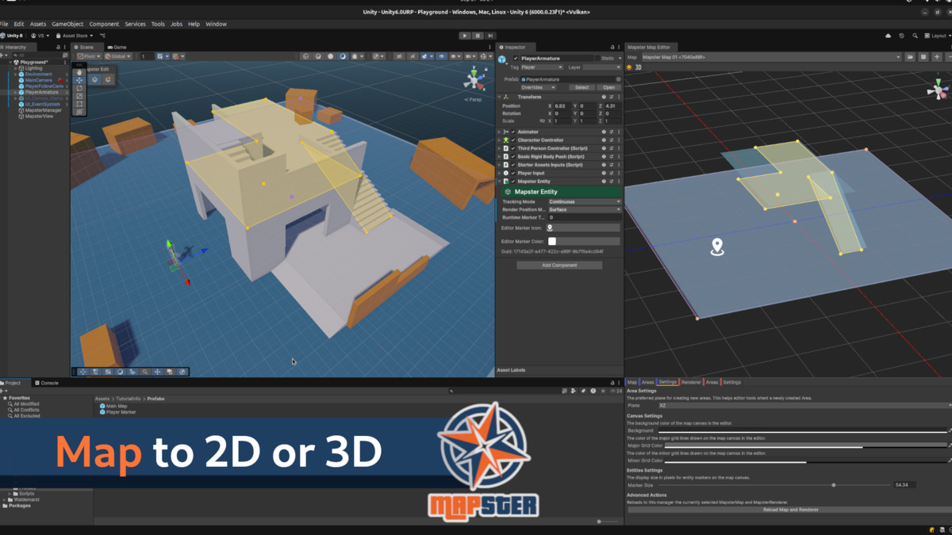Open Transform component help icon
The height and width of the screenshot is (535, 952).
pos(604,97)
